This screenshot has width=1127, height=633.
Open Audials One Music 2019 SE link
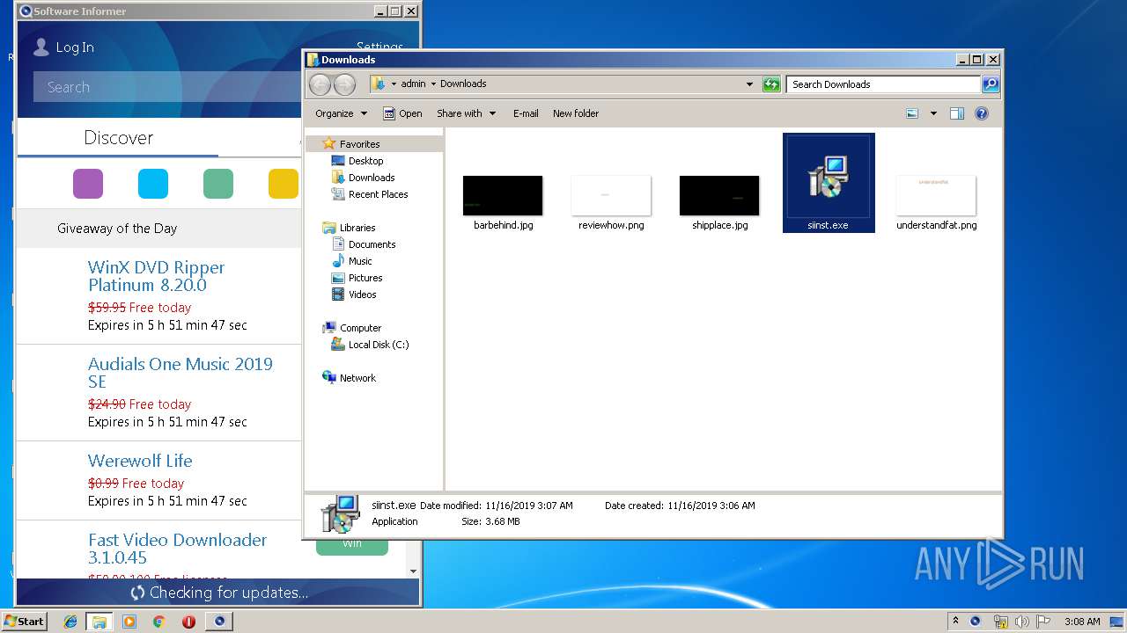[x=180, y=373]
